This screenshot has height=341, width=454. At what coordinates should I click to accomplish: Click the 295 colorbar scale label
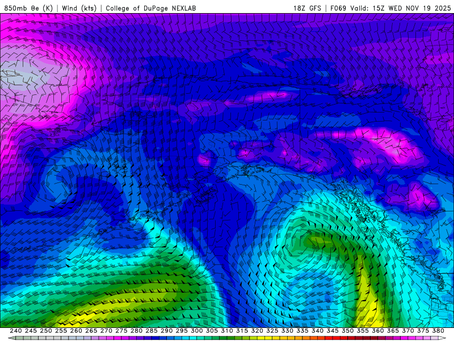[x=182, y=331]
